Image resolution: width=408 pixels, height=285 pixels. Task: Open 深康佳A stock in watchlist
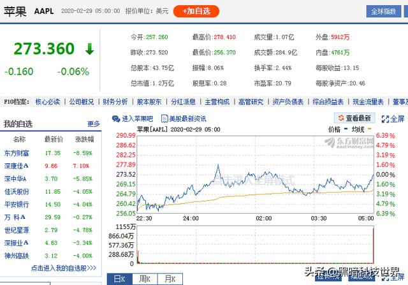(17, 166)
